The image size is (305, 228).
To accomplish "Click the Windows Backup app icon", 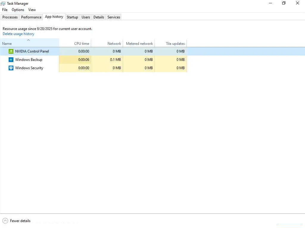I will tap(11, 60).
